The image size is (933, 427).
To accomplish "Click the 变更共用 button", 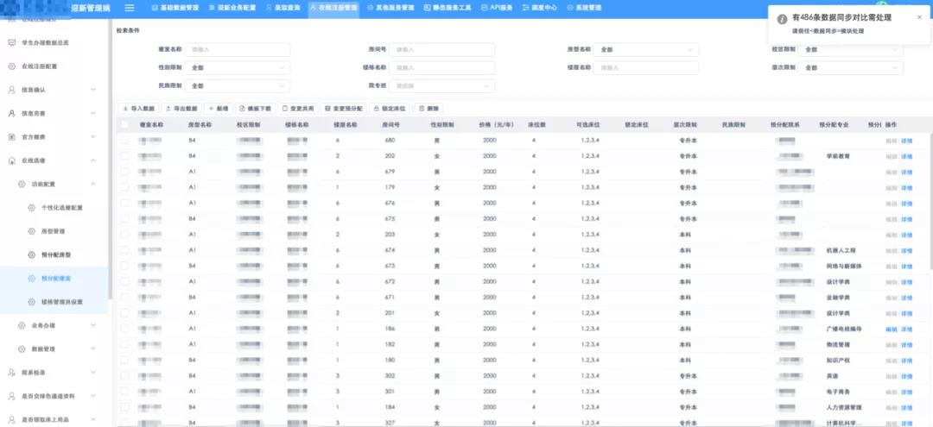I will pyautogui.click(x=298, y=109).
